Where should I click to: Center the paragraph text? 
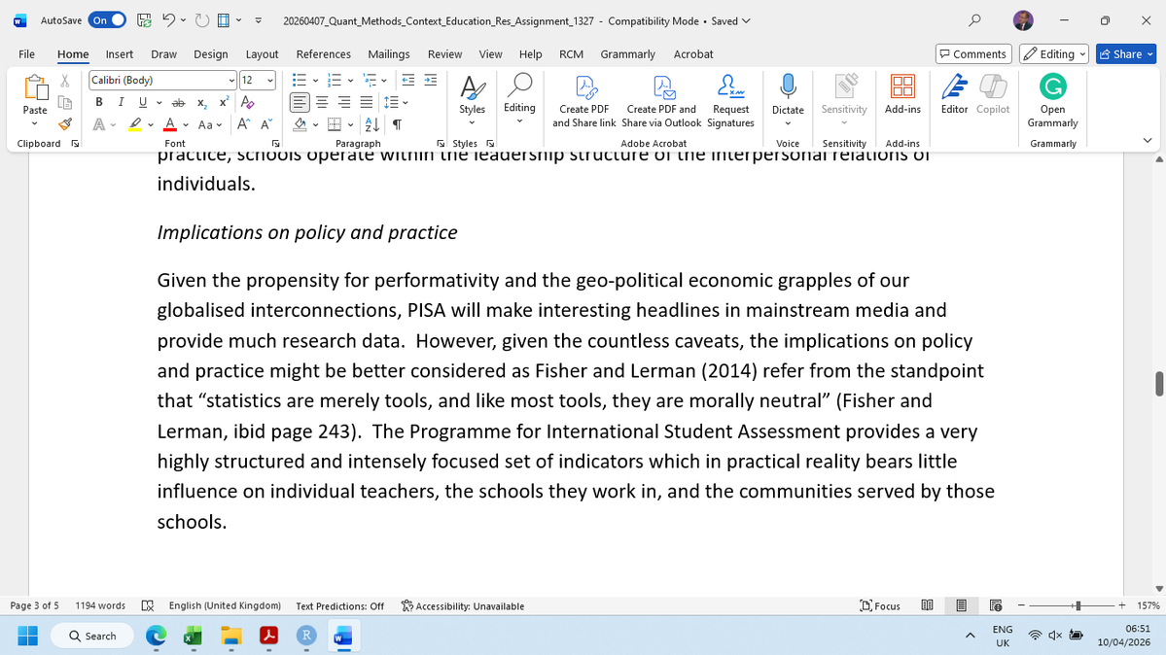click(321, 103)
